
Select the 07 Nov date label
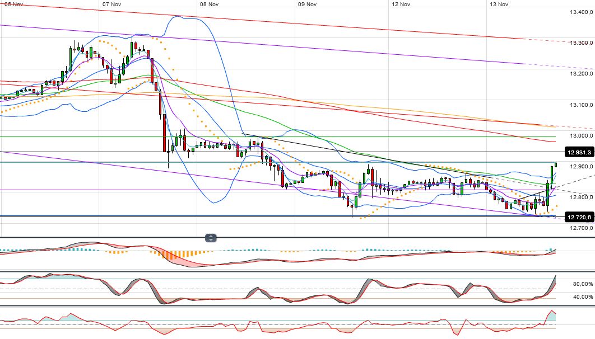[x=113, y=4]
